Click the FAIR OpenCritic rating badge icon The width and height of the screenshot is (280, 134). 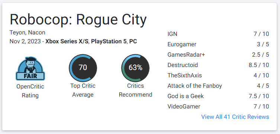[x=30, y=68]
